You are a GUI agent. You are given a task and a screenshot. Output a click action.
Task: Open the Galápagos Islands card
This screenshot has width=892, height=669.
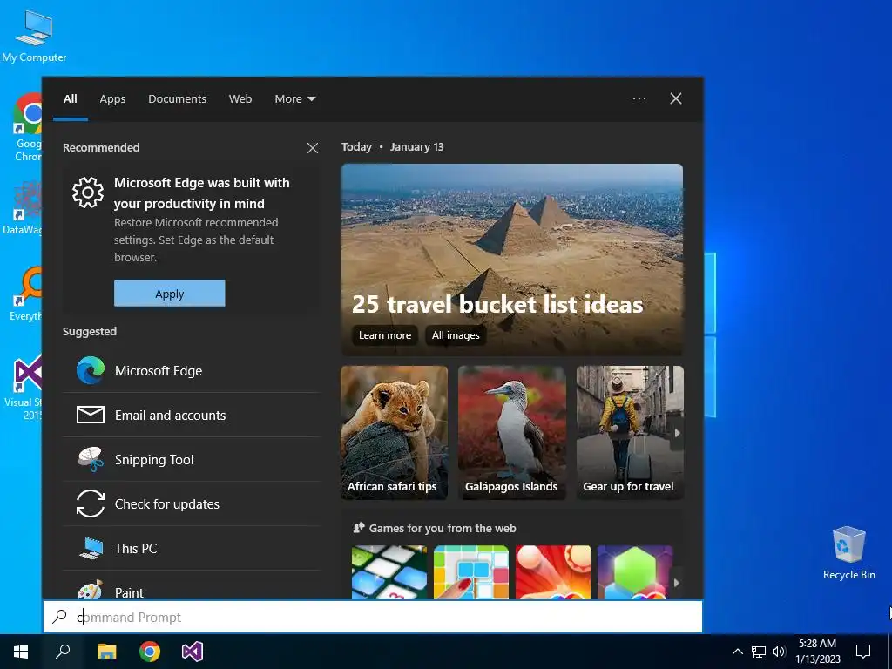pyautogui.click(x=512, y=433)
